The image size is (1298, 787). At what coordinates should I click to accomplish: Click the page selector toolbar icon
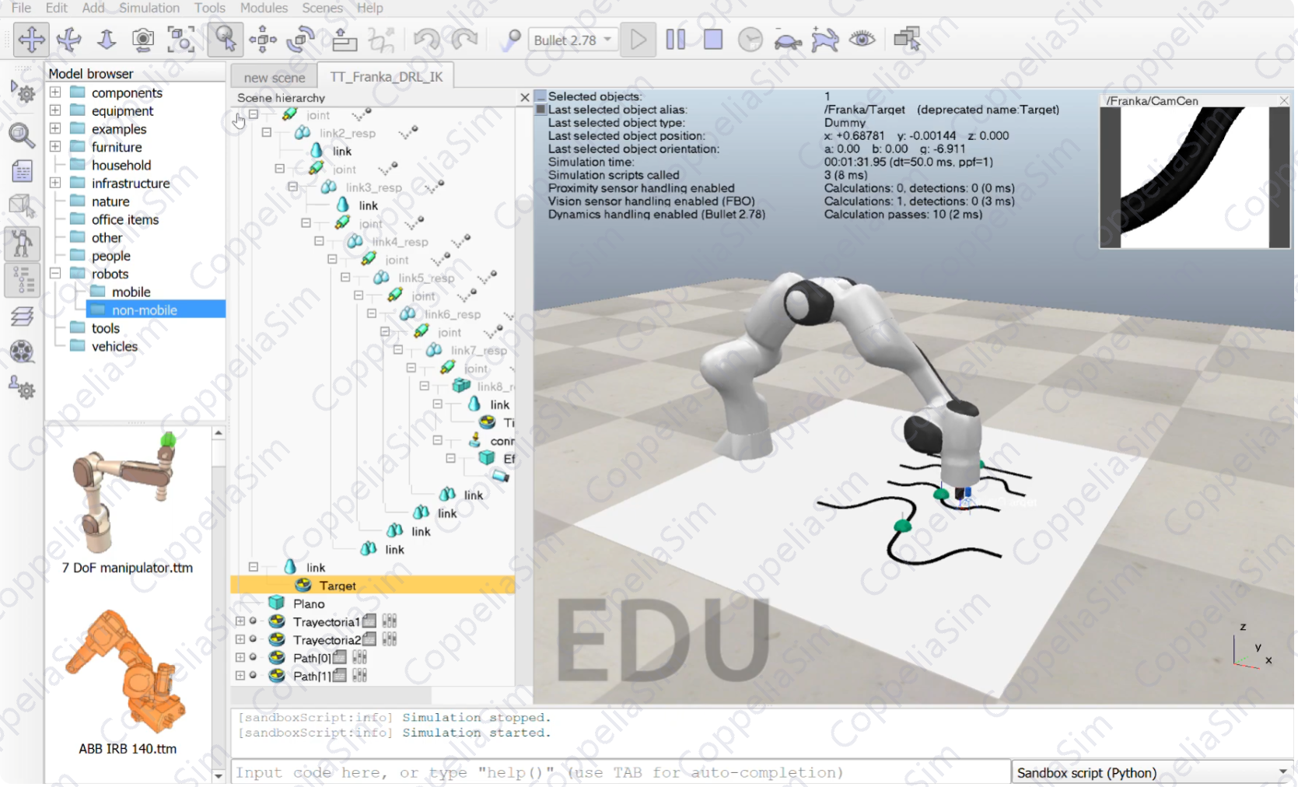click(907, 39)
